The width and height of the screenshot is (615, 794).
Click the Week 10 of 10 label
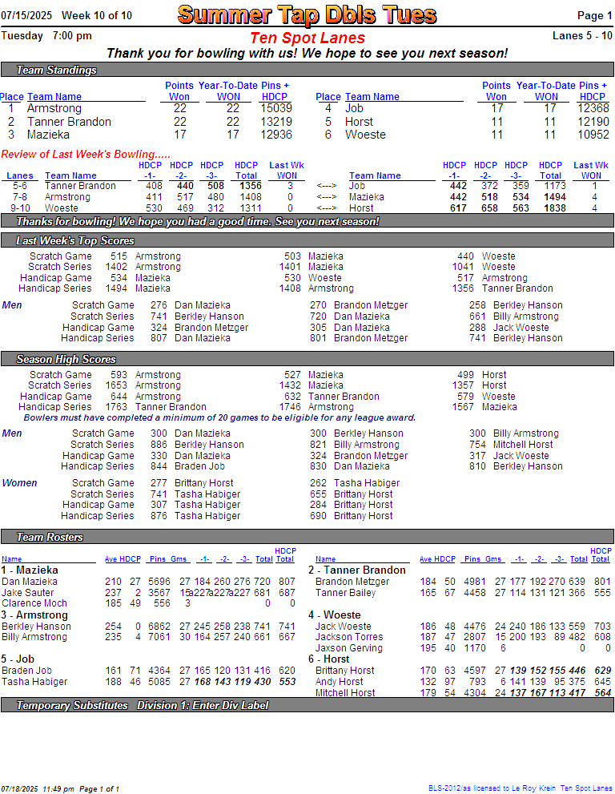(x=97, y=15)
